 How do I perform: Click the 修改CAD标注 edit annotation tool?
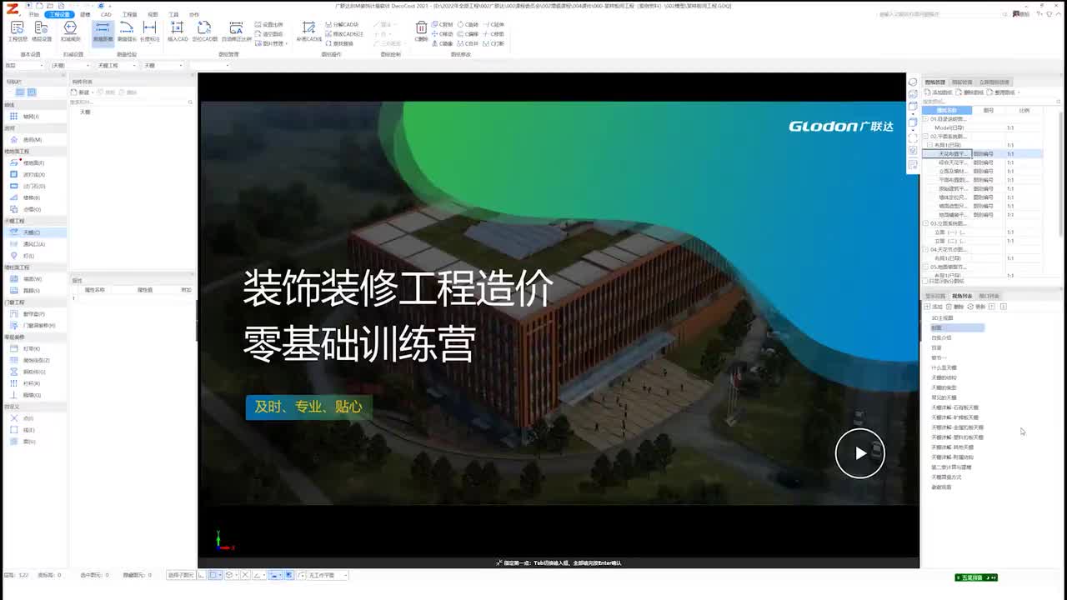(344, 34)
